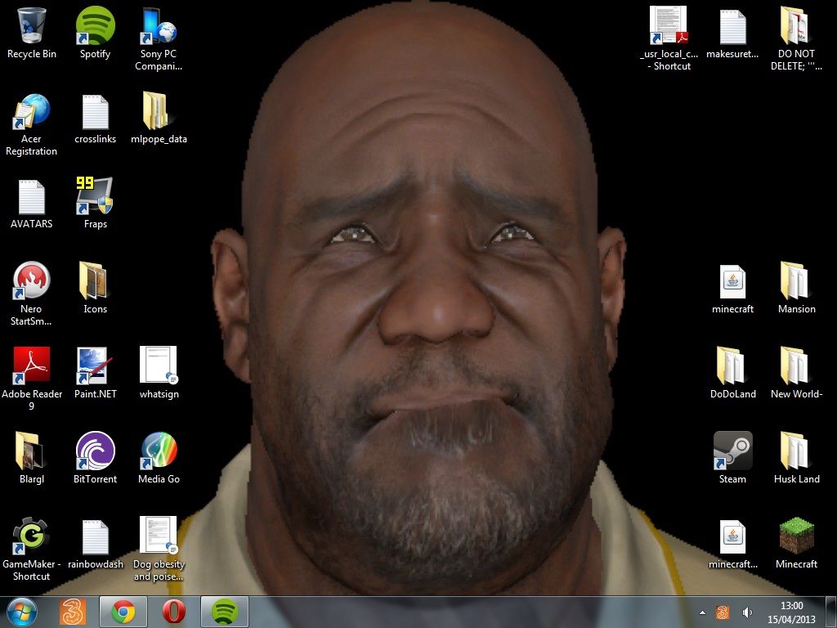Screen dimensions: 837x628
Task: Open the Windows Start menu
Action: [x=22, y=612]
